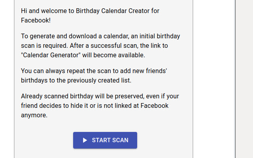Click the word 'START' on the blue button

102,140
